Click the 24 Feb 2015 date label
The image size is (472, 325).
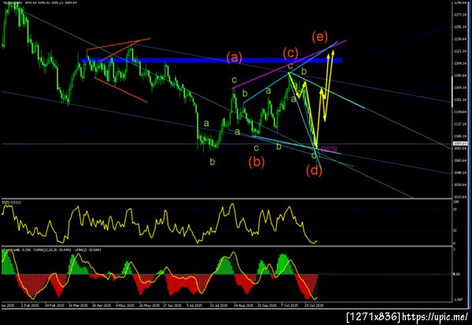click(54, 305)
